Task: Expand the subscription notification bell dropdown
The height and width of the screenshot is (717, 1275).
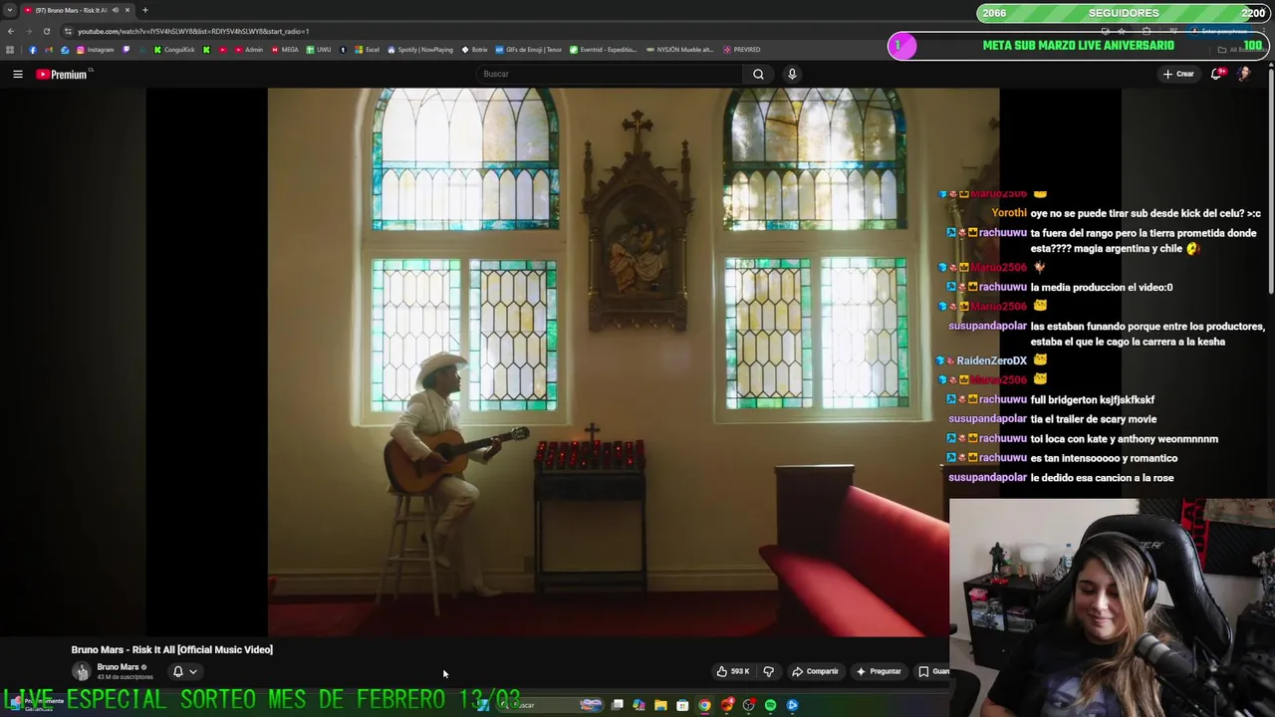Action: (184, 671)
